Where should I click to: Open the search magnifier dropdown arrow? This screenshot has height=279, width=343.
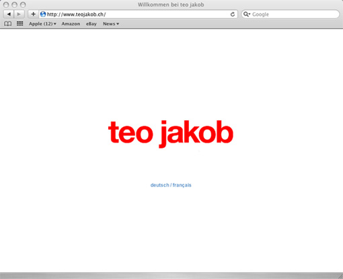(x=250, y=14)
